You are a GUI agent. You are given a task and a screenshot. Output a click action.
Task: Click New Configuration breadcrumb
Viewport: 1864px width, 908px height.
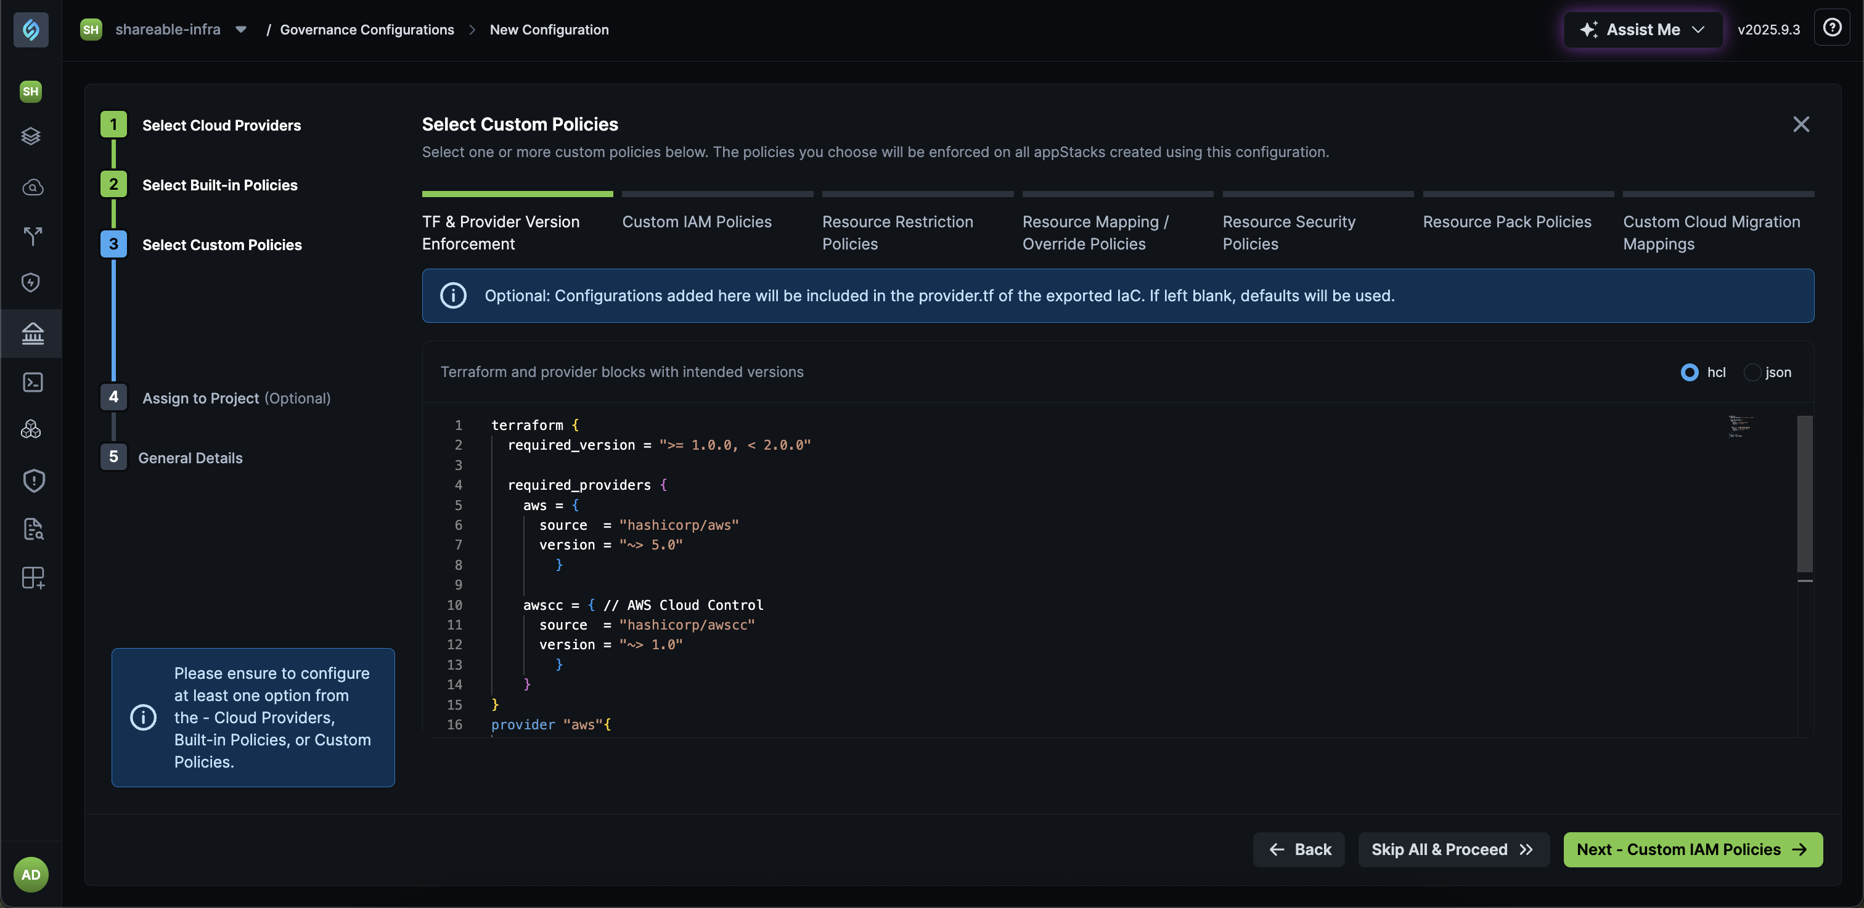point(549,30)
